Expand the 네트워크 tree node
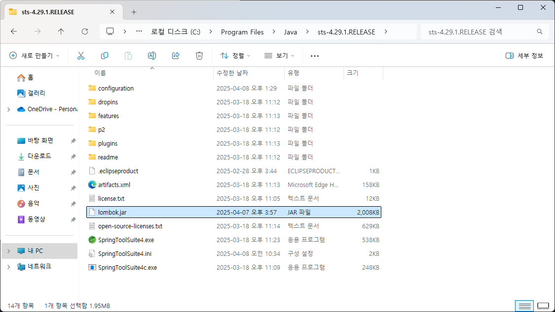555x312 pixels. coord(8,267)
